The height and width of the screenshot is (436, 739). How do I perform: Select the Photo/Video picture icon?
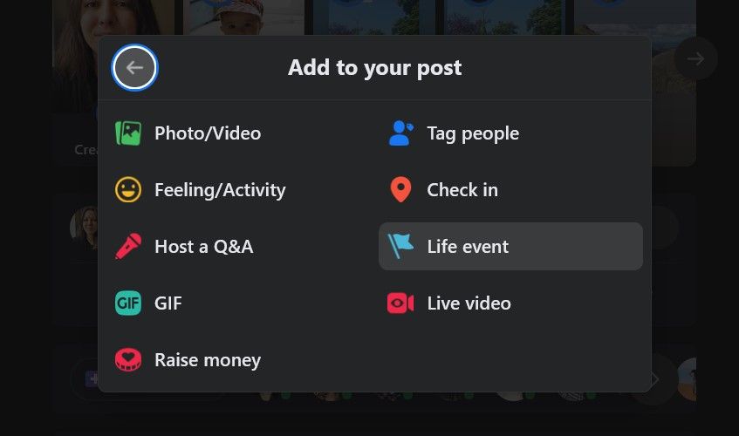[128, 133]
